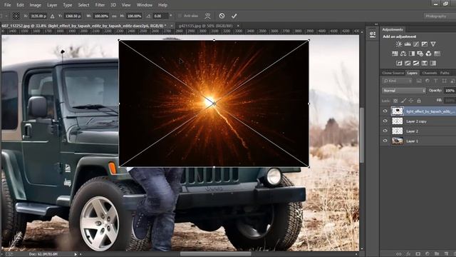Switch to the g421535.jpg document tab
The height and width of the screenshot is (257, 456).
click(x=205, y=26)
